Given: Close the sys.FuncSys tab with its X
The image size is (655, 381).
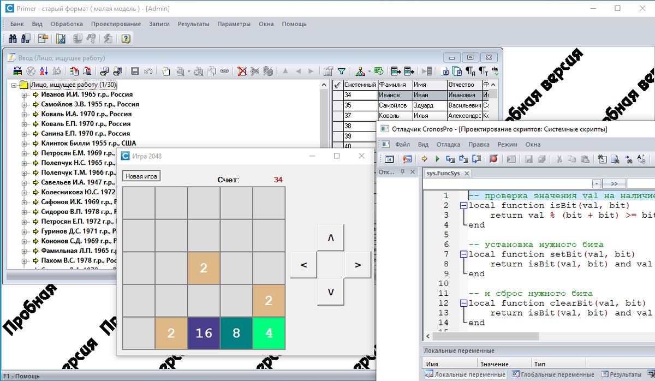Looking at the screenshot, I should 467,173.
